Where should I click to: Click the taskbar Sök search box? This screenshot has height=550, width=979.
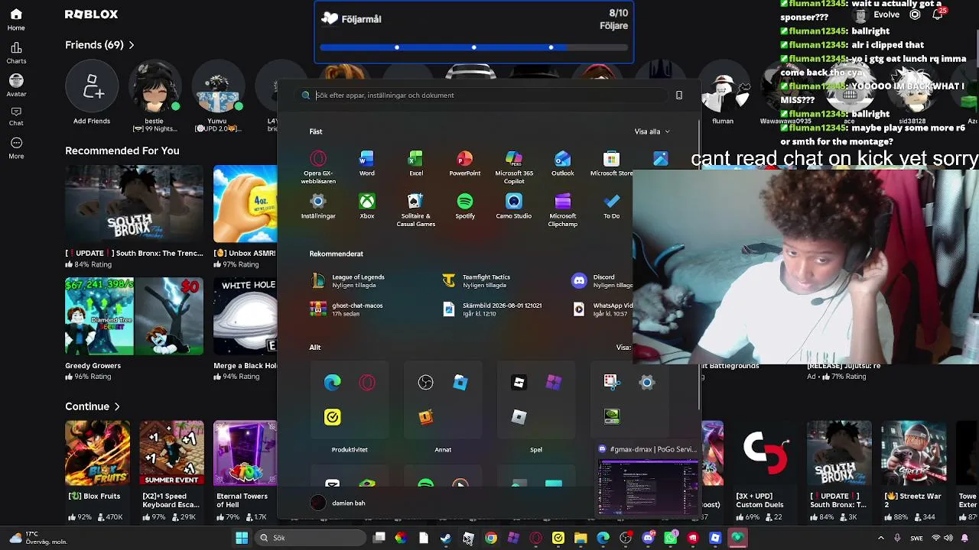pyautogui.click(x=311, y=538)
